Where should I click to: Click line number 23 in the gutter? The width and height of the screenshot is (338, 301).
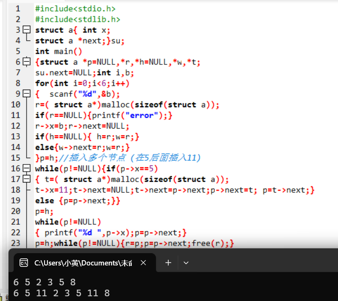pyautogui.click(x=16, y=243)
